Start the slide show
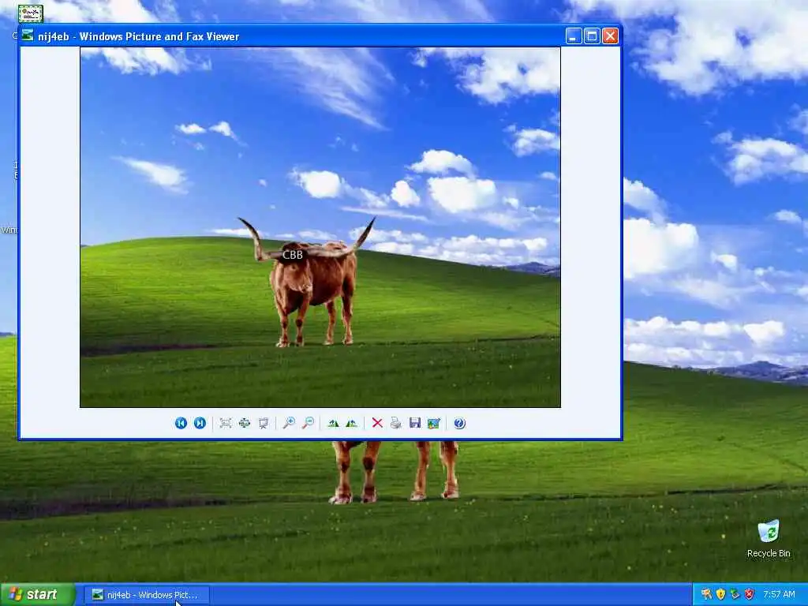Screen dimensions: 808x606 pos(264,423)
